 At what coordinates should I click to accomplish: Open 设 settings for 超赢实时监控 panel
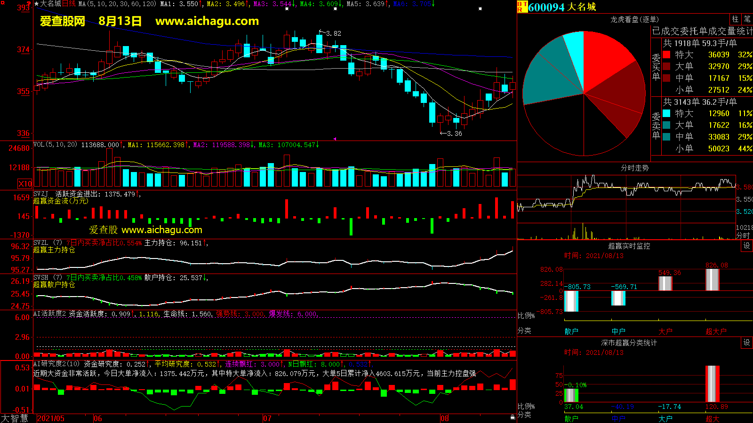[746, 246]
